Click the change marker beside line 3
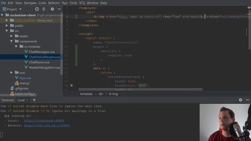The width and height of the screenshot is (251, 141). 76,16
